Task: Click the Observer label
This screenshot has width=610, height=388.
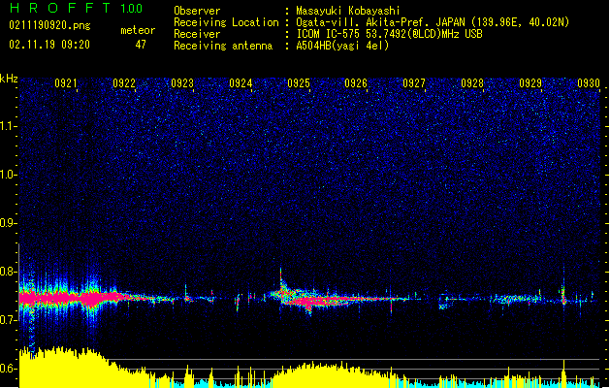Action: click(x=197, y=11)
